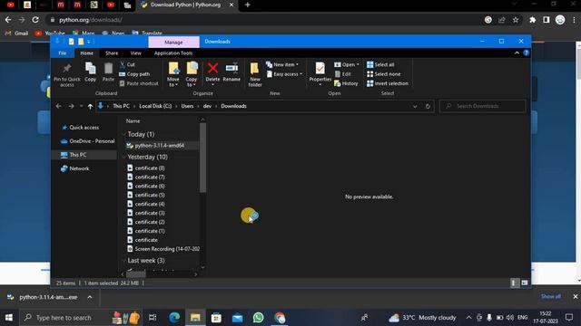The width and height of the screenshot is (581, 326).
Task: Open the Application Tools tab
Action: click(173, 53)
